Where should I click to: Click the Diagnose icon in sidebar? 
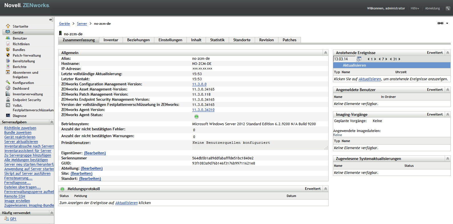8,116
